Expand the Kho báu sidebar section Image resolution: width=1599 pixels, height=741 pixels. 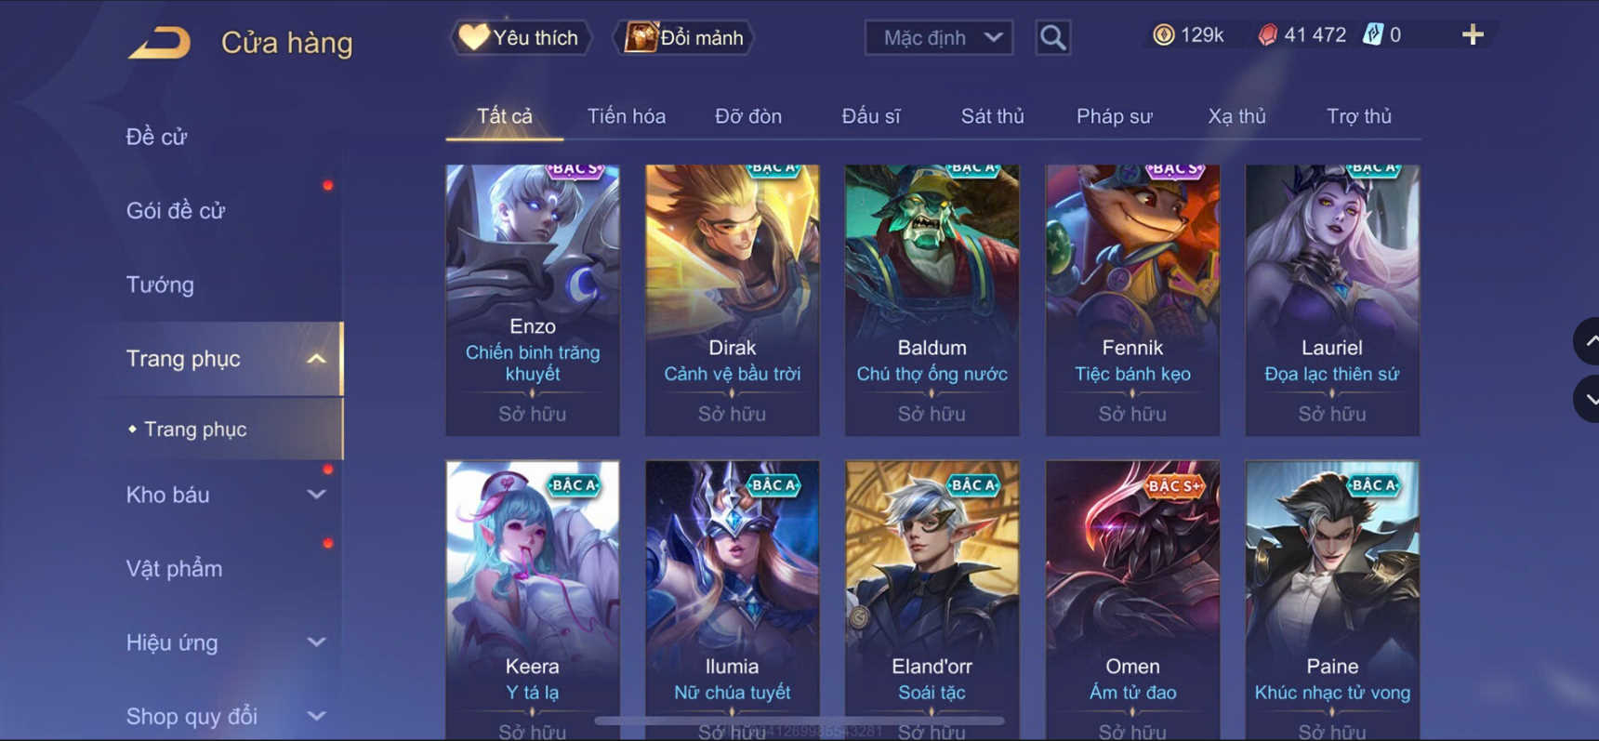[x=317, y=495]
